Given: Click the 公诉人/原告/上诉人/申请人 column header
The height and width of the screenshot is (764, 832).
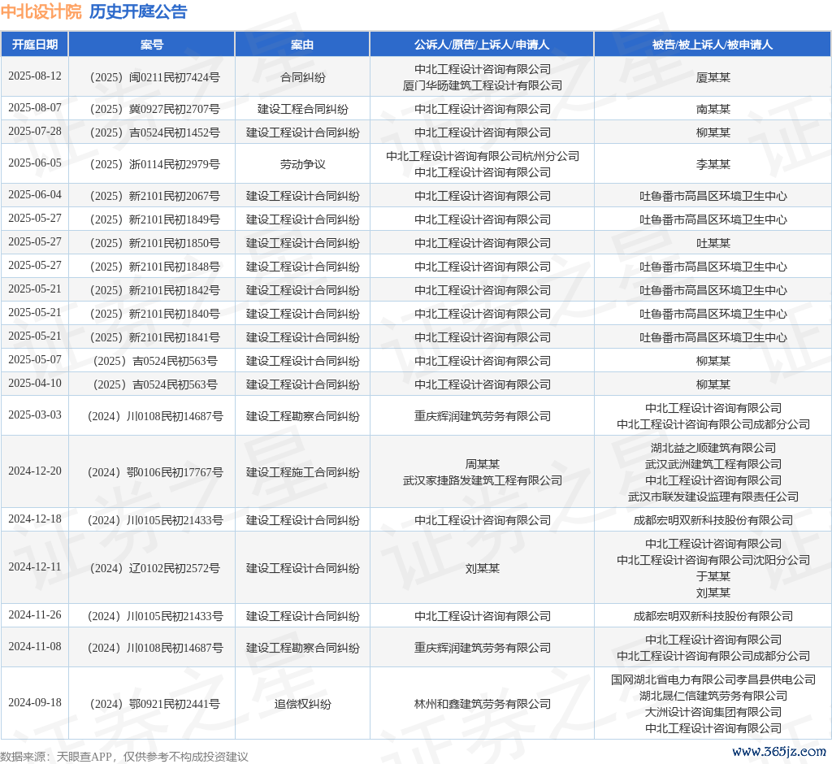Looking at the screenshot, I should (482, 45).
